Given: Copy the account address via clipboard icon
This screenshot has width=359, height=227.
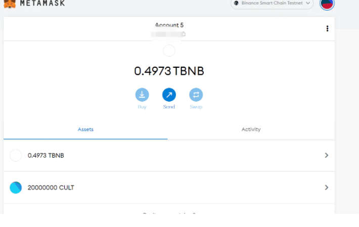Looking at the screenshot, I should tap(184, 34).
